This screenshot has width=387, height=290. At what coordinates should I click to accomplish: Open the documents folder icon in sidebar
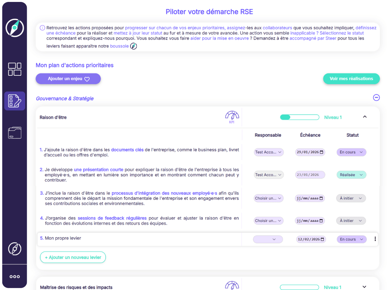[x=15, y=133]
